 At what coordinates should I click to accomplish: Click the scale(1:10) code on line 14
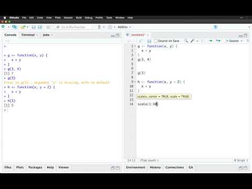click(x=148, y=104)
